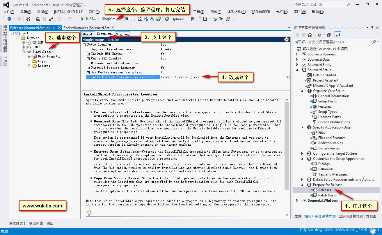Toggle the show all files icon in Solution Explorer
This screenshot has height=235, width=382.
[337, 35]
